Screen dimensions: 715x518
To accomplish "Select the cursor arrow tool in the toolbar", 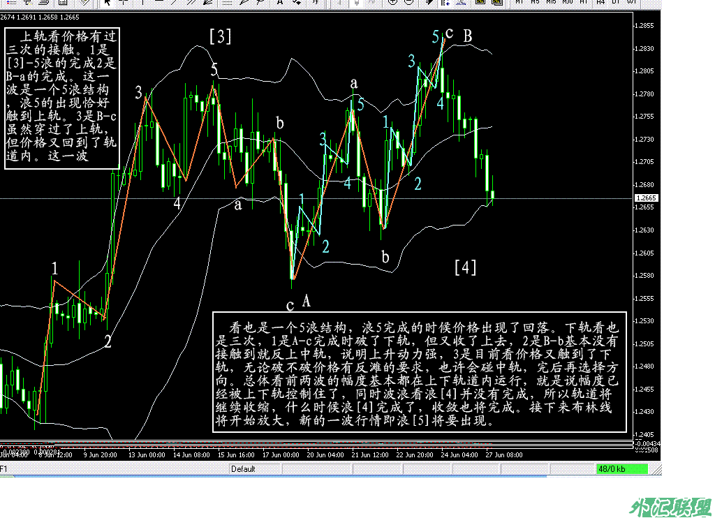I will tap(107, 2).
